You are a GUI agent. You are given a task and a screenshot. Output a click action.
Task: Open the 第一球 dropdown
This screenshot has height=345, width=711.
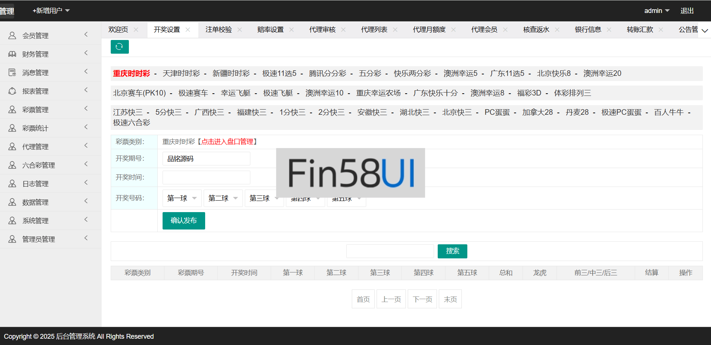click(x=182, y=198)
